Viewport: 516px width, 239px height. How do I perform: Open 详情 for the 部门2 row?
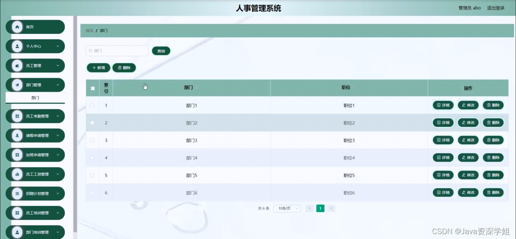[443, 123]
